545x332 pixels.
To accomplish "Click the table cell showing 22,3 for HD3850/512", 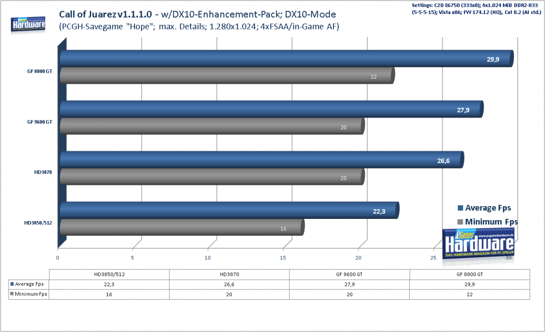I will [x=109, y=284].
